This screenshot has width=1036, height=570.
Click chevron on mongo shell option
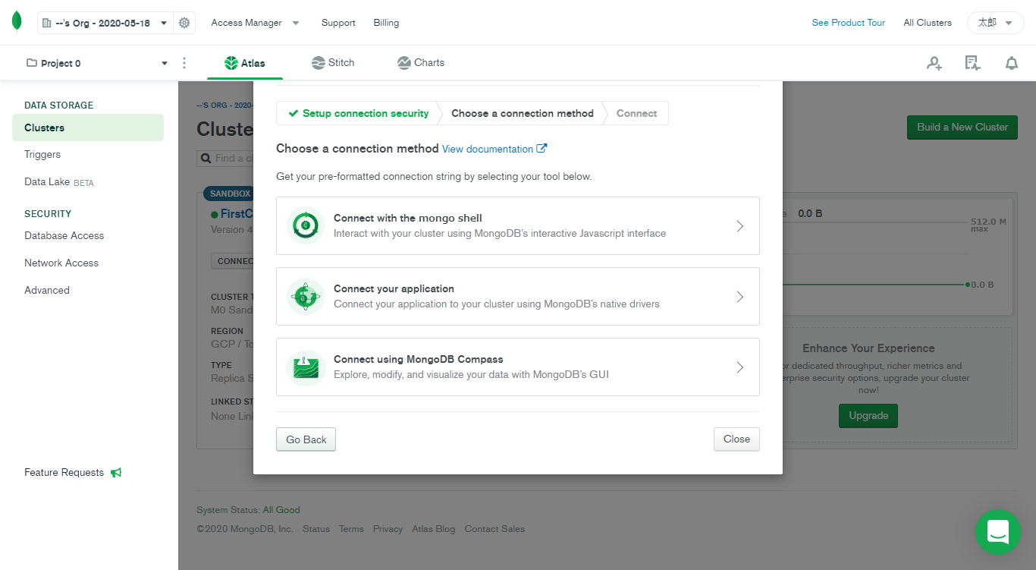[740, 225]
